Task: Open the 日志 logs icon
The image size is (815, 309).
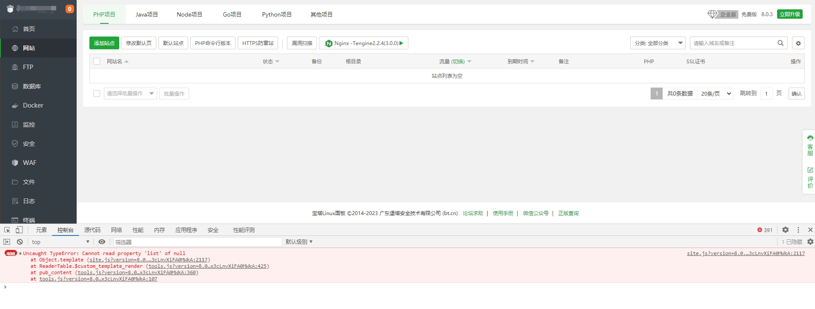Action: coord(15,201)
